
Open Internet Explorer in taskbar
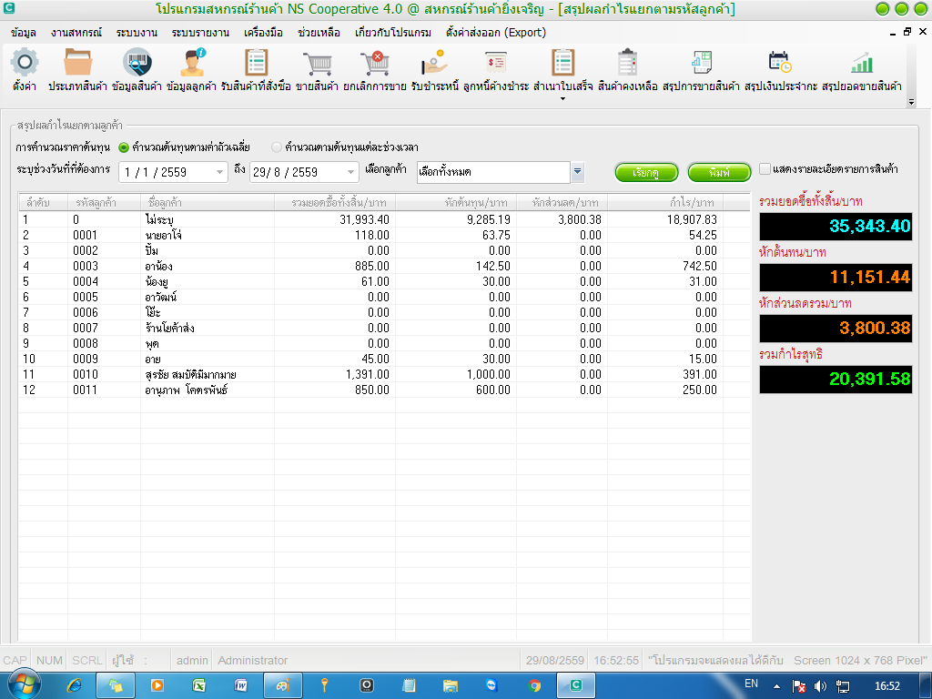coord(75,685)
